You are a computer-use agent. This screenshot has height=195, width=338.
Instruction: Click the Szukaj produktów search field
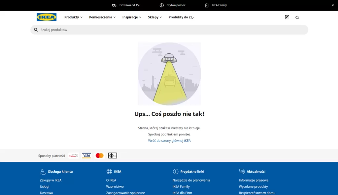[x=169, y=30]
